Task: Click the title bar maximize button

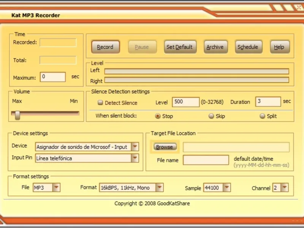Action: click(x=288, y=8)
